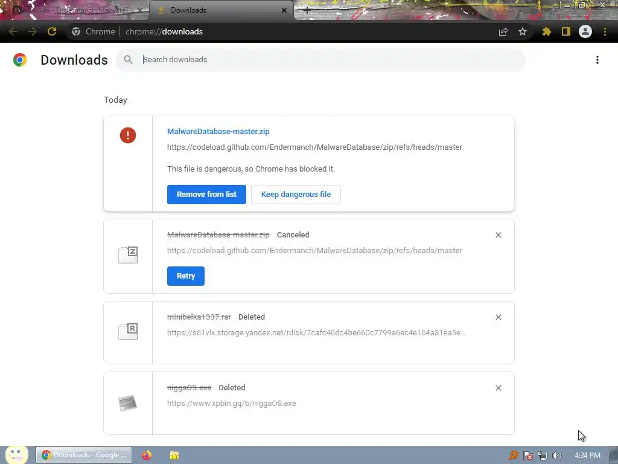Click the share page icon in address bar

(x=503, y=32)
